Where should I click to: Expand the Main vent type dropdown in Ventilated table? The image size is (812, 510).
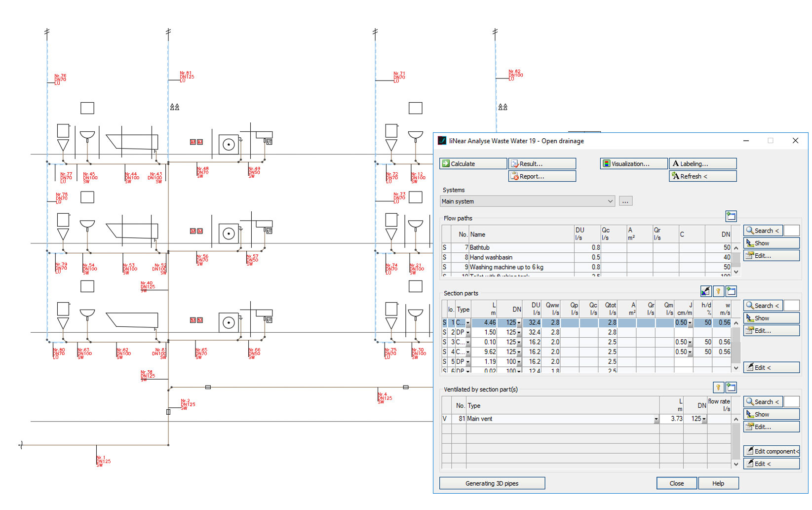coord(656,419)
